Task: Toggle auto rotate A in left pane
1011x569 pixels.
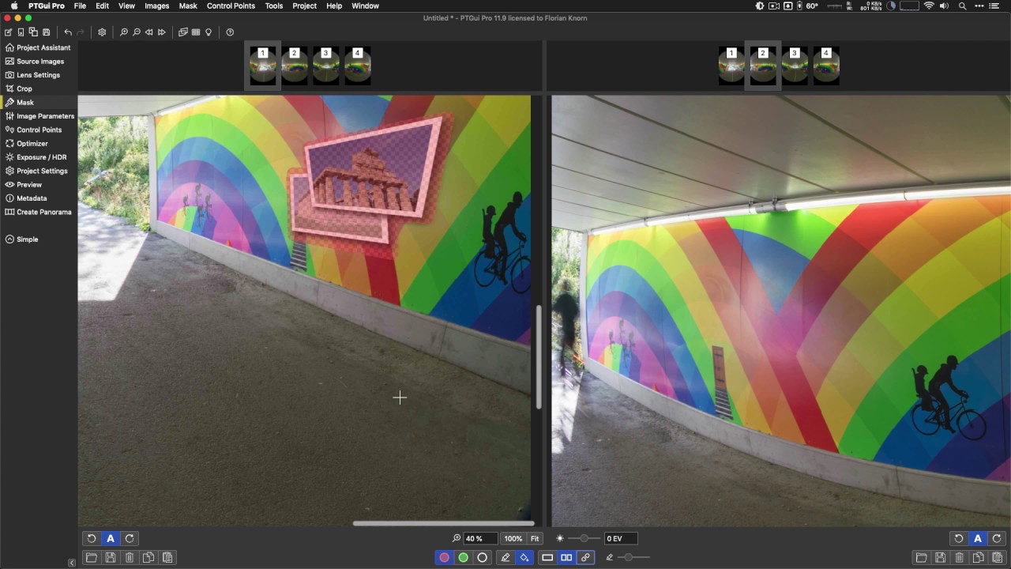Action: [111, 538]
